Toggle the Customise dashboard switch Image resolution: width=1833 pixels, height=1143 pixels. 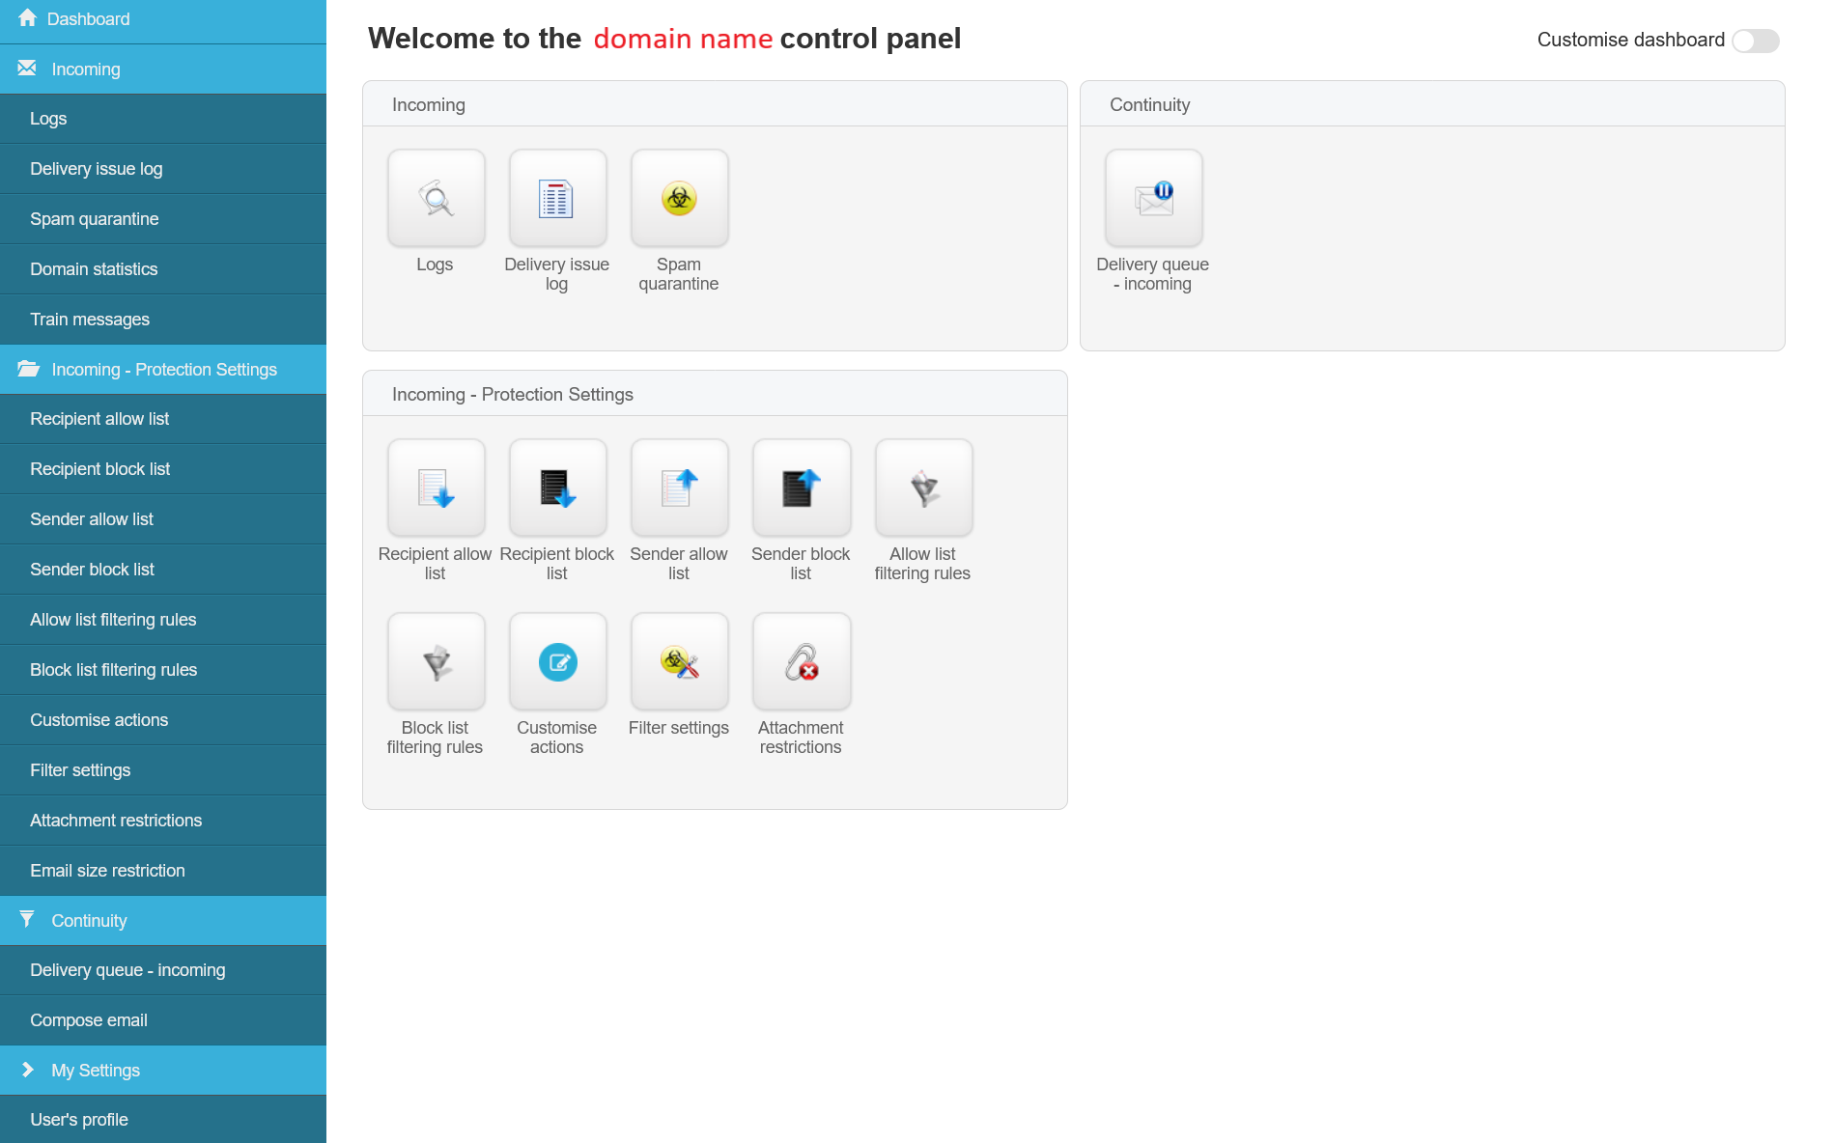(x=1755, y=41)
